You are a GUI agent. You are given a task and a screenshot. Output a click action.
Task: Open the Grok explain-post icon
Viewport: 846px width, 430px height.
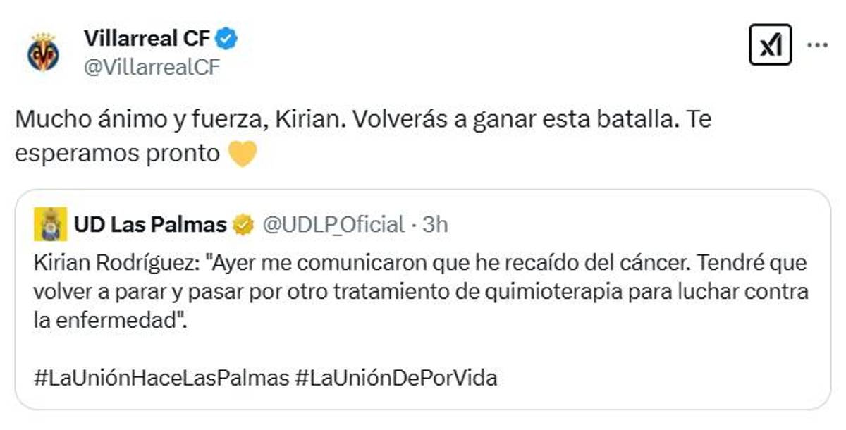click(x=770, y=45)
